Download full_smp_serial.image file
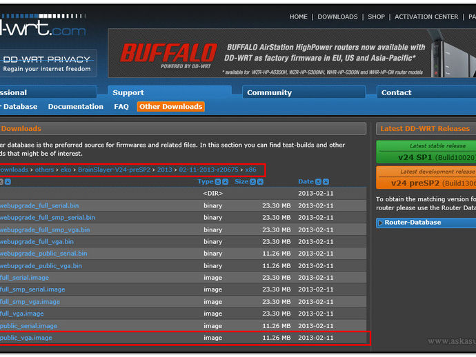The width and height of the screenshot is (476, 357). (32, 289)
